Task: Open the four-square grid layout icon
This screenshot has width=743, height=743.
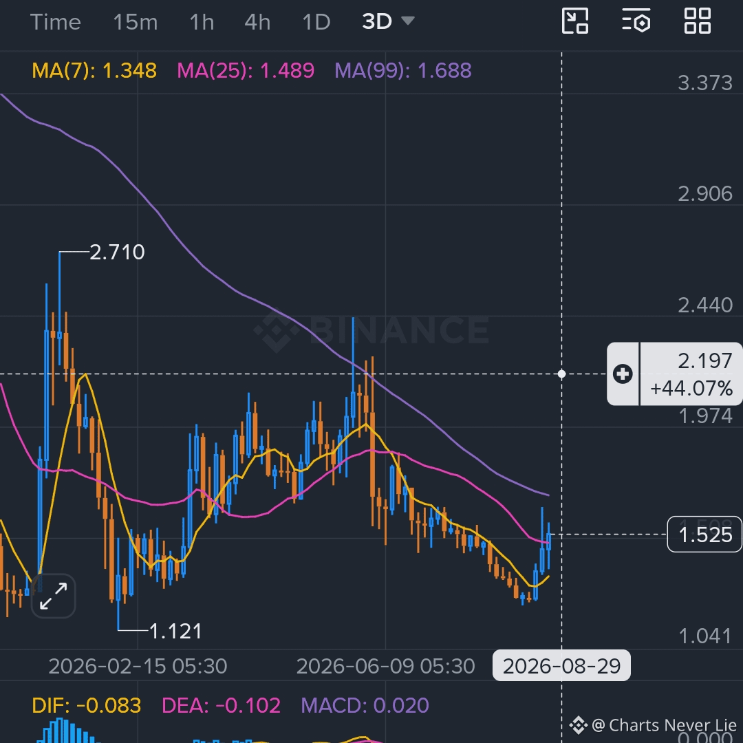Action: (698, 21)
